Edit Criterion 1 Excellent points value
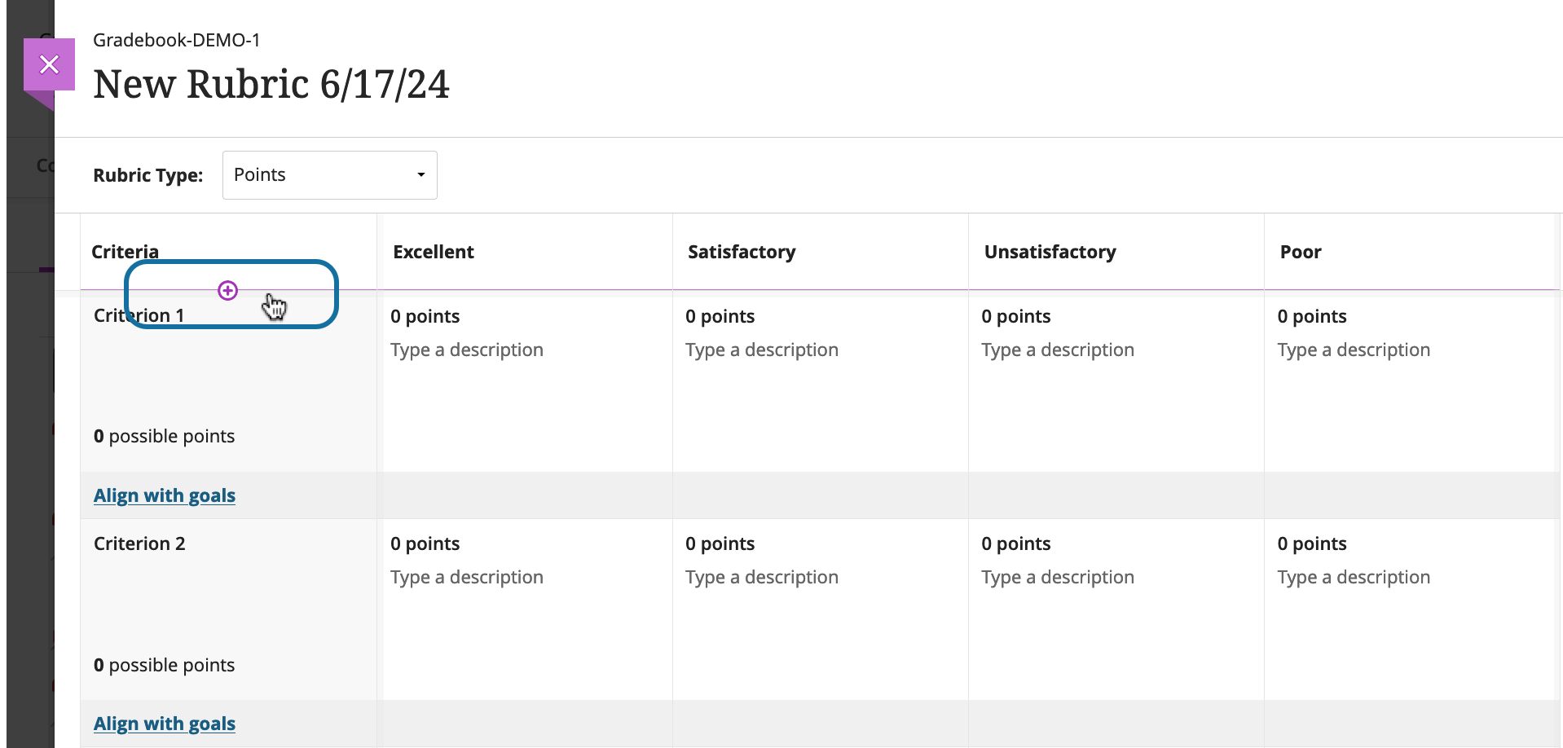Viewport: 1563px width, 748px height. pos(425,316)
